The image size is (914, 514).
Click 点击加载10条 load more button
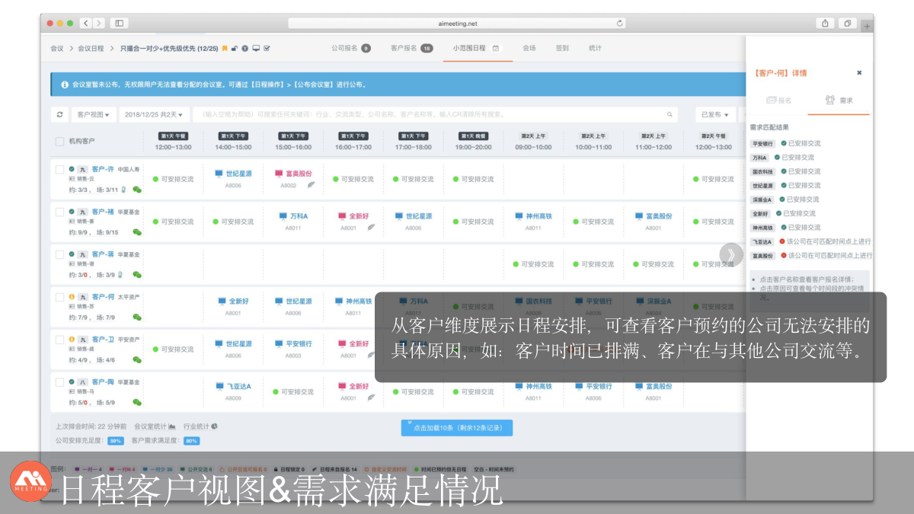457,428
